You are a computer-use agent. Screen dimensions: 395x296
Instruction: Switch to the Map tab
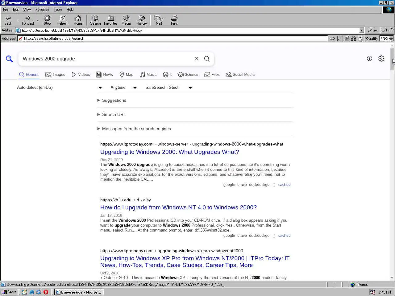(126, 75)
